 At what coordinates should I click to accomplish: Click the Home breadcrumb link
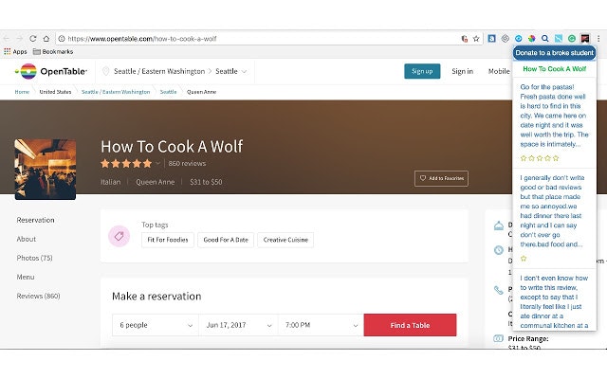pyautogui.click(x=22, y=92)
